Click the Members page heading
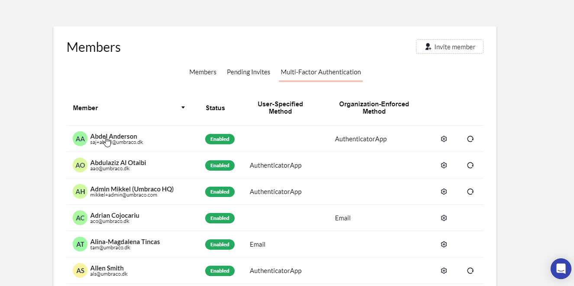 [x=94, y=47]
